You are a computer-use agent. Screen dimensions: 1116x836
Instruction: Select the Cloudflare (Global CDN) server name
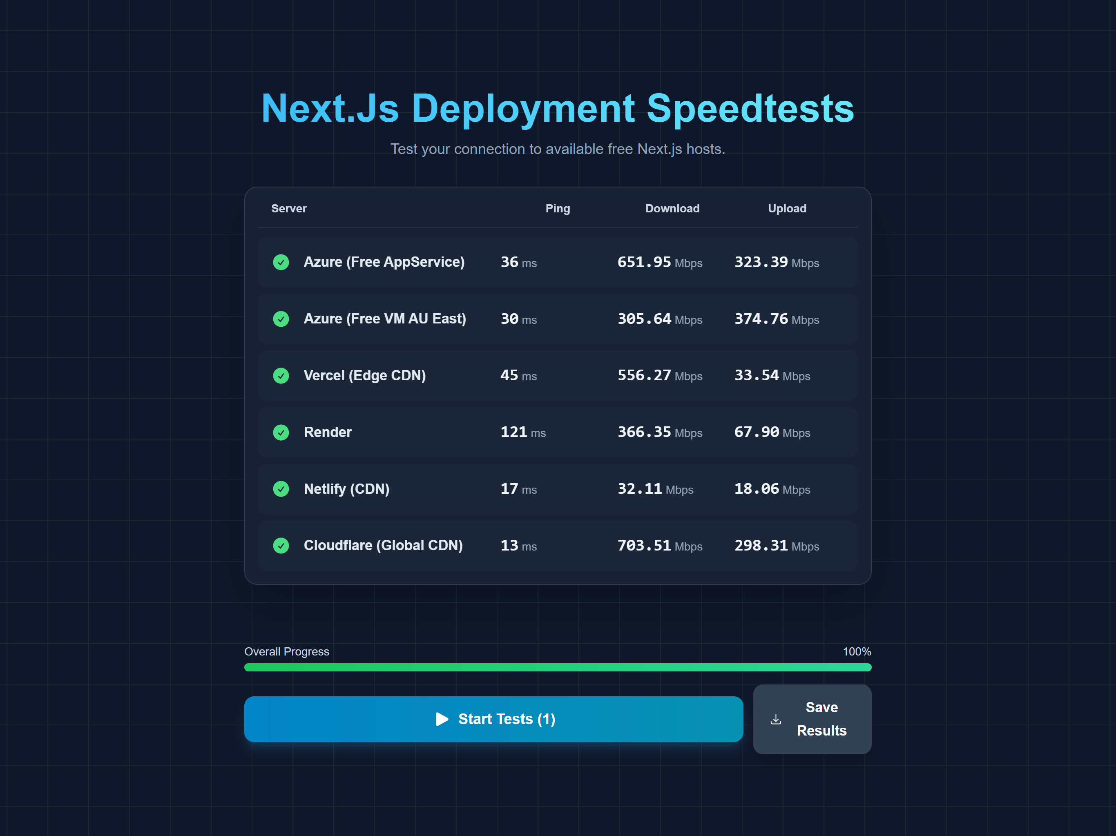(x=384, y=545)
